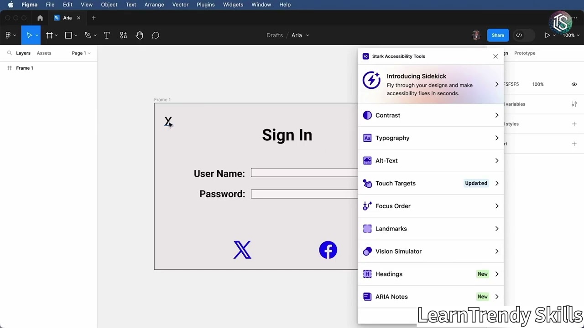Open the Widgets menu
The image size is (584, 328).
[233, 5]
